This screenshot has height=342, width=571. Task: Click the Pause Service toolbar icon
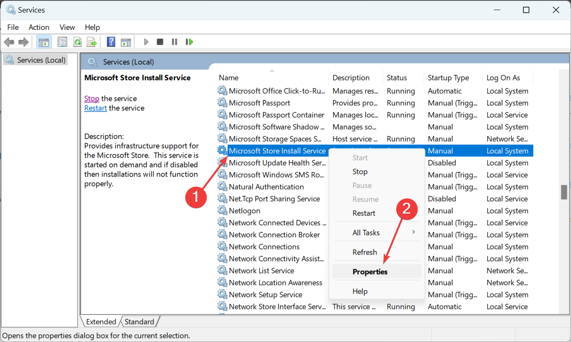coord(174,42)
